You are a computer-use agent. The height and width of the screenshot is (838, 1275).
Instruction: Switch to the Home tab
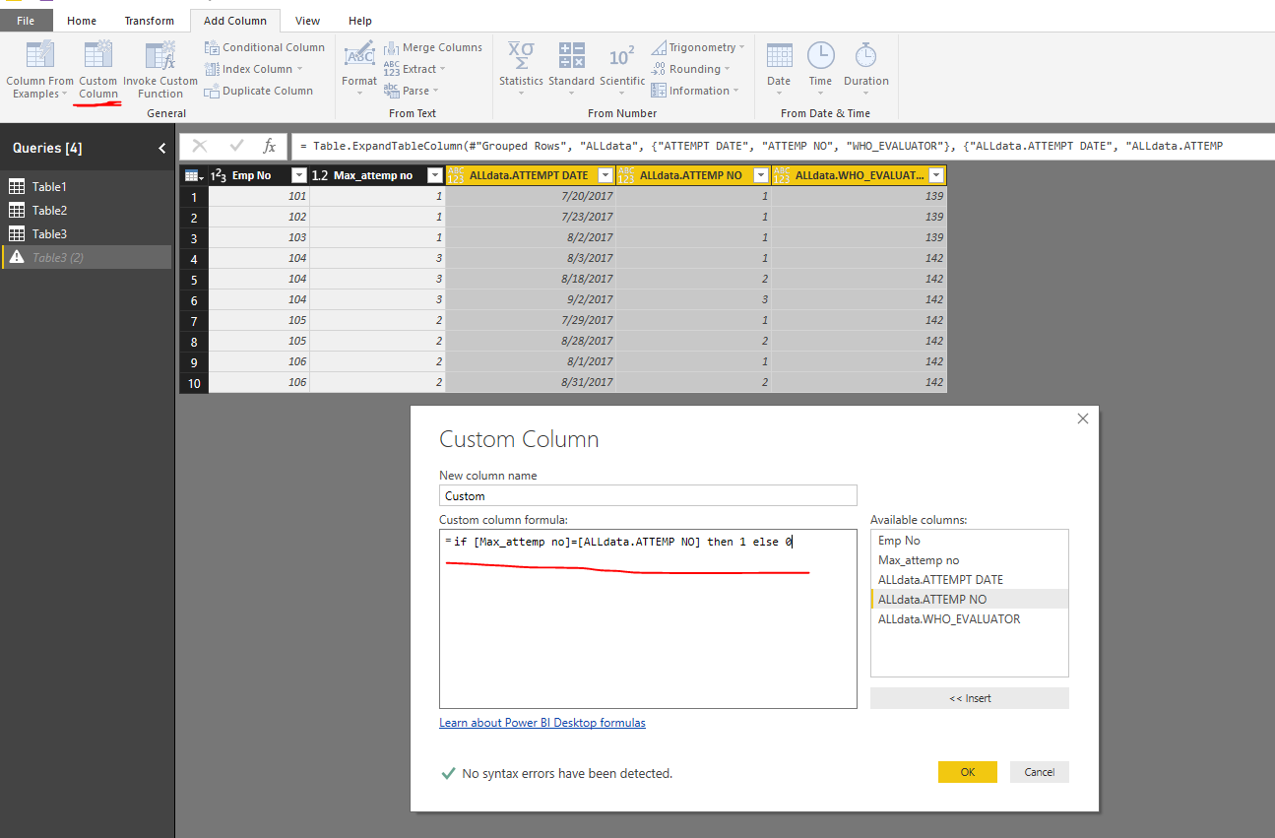tap(82, 21)
